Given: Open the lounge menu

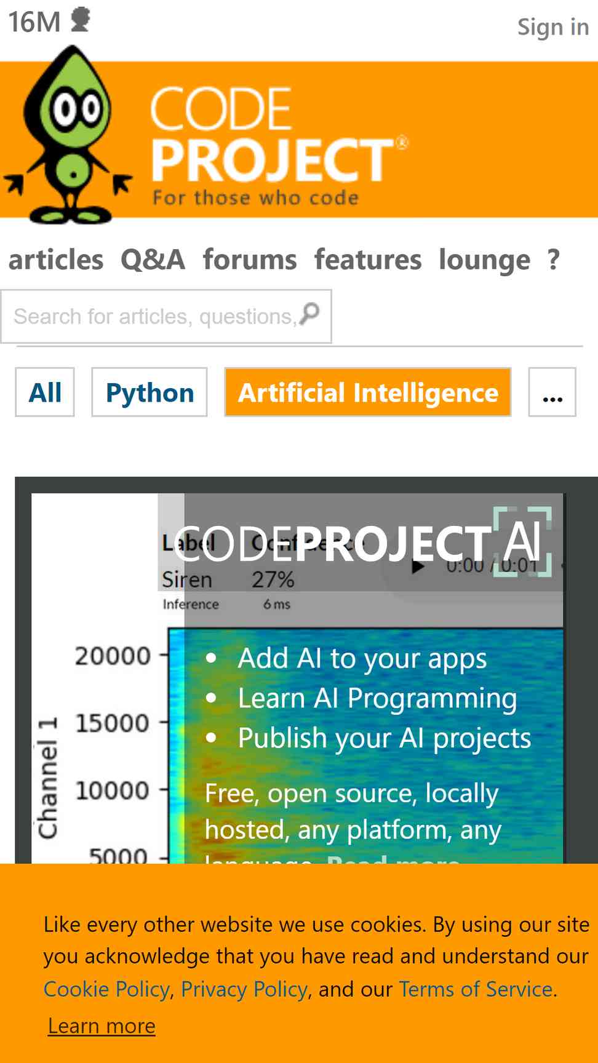Looking at the screenshot, I should [x=484, y=260].
